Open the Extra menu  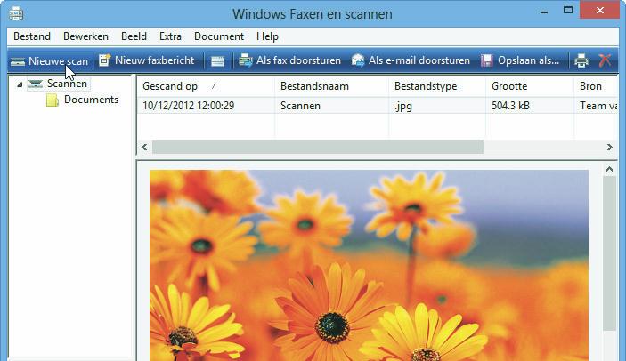click(170, 36)
